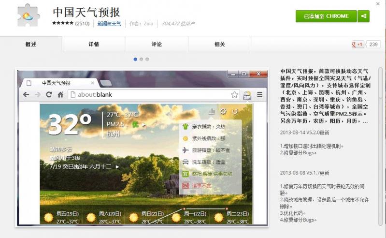The image size is (386, 238).
Task: Select the first carousel dot
Action: [x=135, y=59]
